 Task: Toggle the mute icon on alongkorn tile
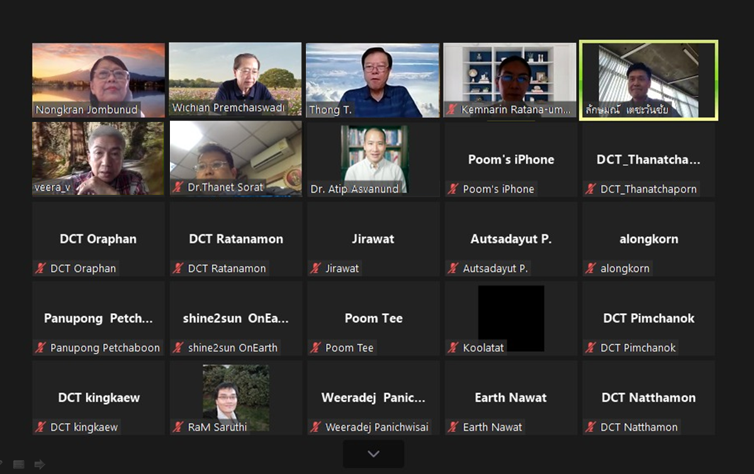tap(590, 268)
